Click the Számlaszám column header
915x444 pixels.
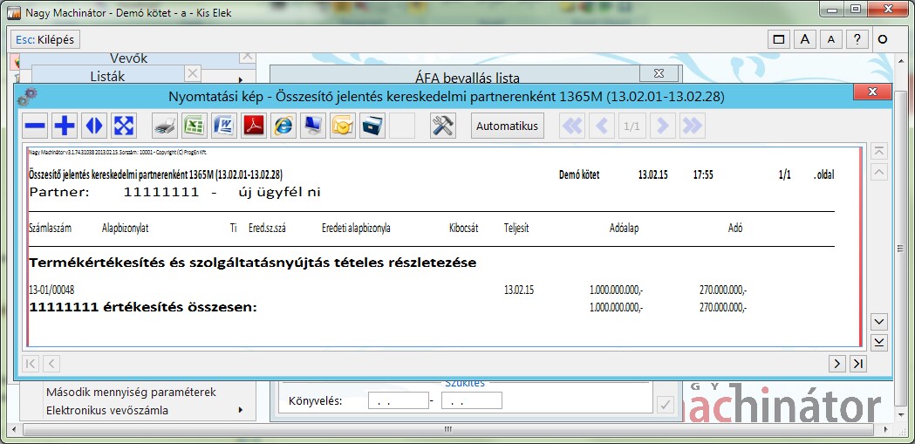(51, 229)
